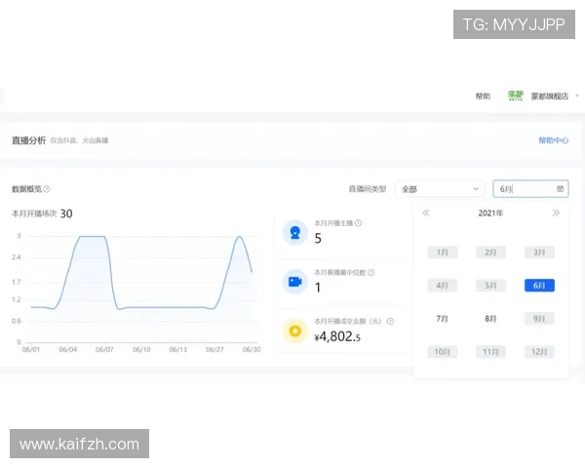585x468 pixels.
Task: Select 12月 in the month picker
Action: coord(539,352)
